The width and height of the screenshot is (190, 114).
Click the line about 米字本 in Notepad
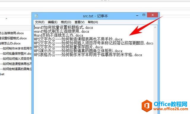point(88,55)
